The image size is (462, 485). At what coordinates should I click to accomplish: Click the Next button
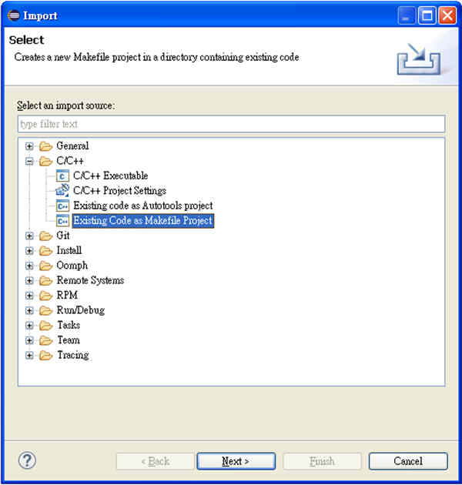click(236, 461)
